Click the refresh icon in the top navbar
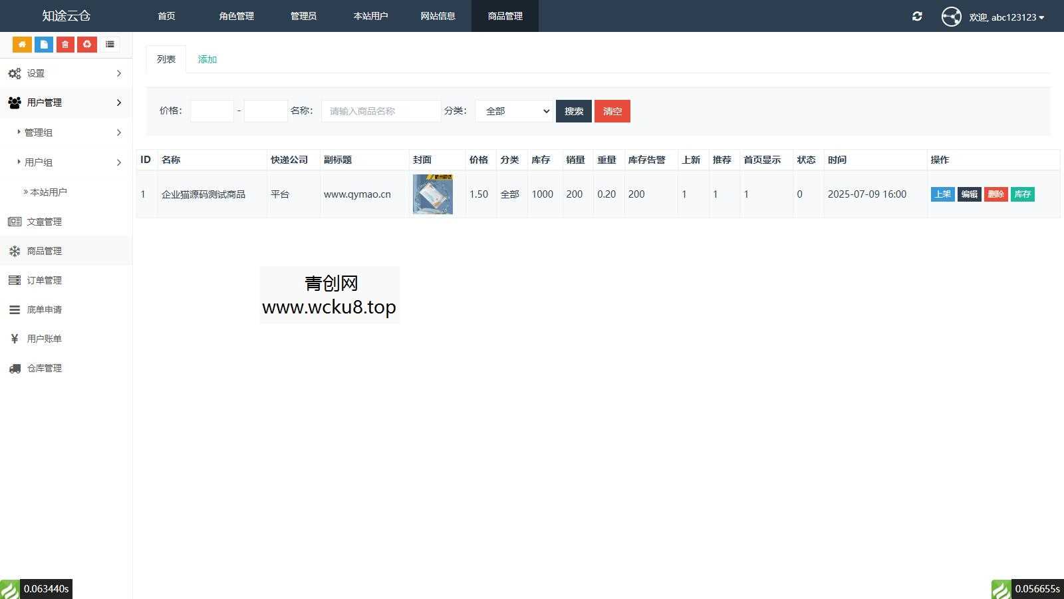The image size is (1064, 599). pos(917,16)
